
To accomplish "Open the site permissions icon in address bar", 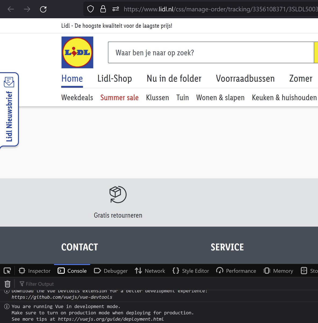I will pyautogui.click(x=116, y=9).
